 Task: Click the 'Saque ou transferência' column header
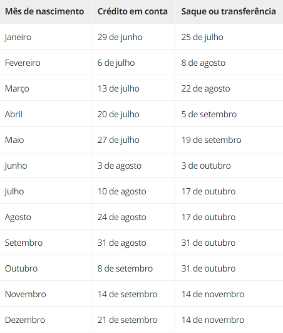click(229, 12)
